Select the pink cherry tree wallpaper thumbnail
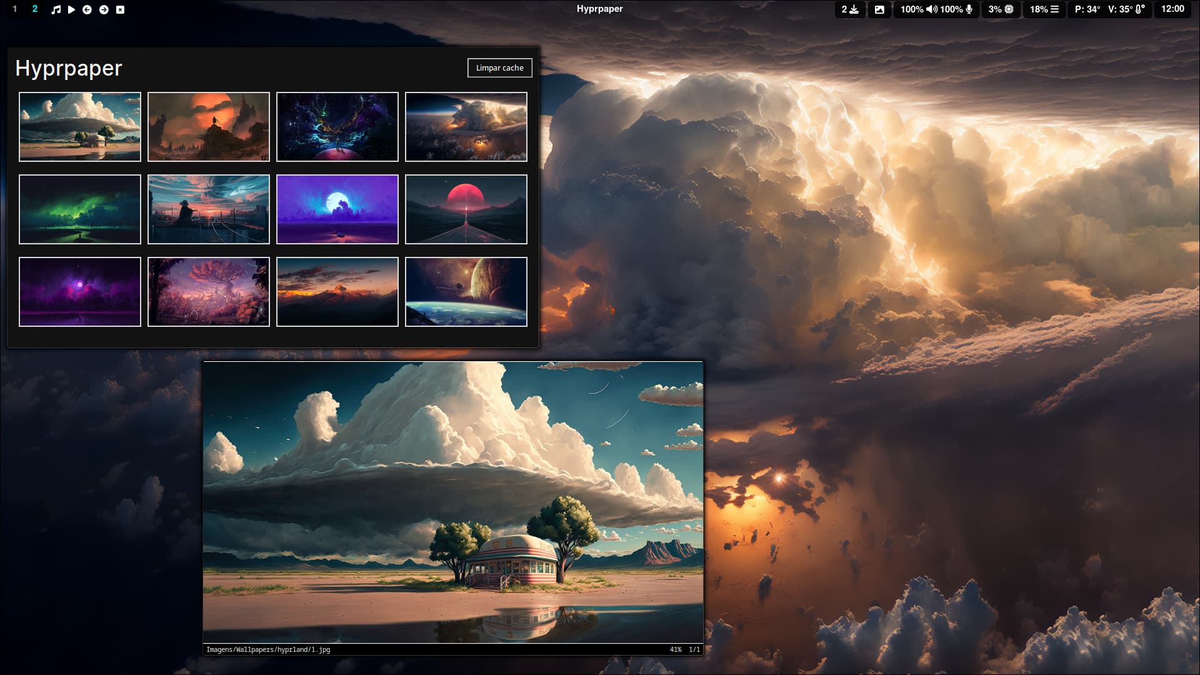Image resolution: width=1200 pixels, height=675 pixels. tap(209, 292)
